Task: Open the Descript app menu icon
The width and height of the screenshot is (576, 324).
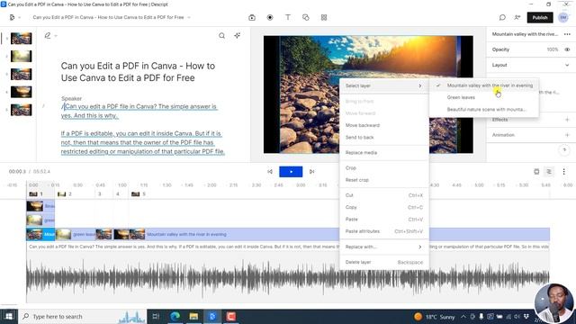Action: tap(12, 17)
